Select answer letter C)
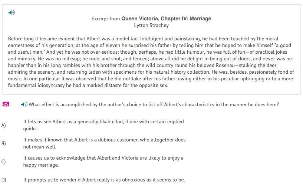303x187 pixels. click(3, 161)
